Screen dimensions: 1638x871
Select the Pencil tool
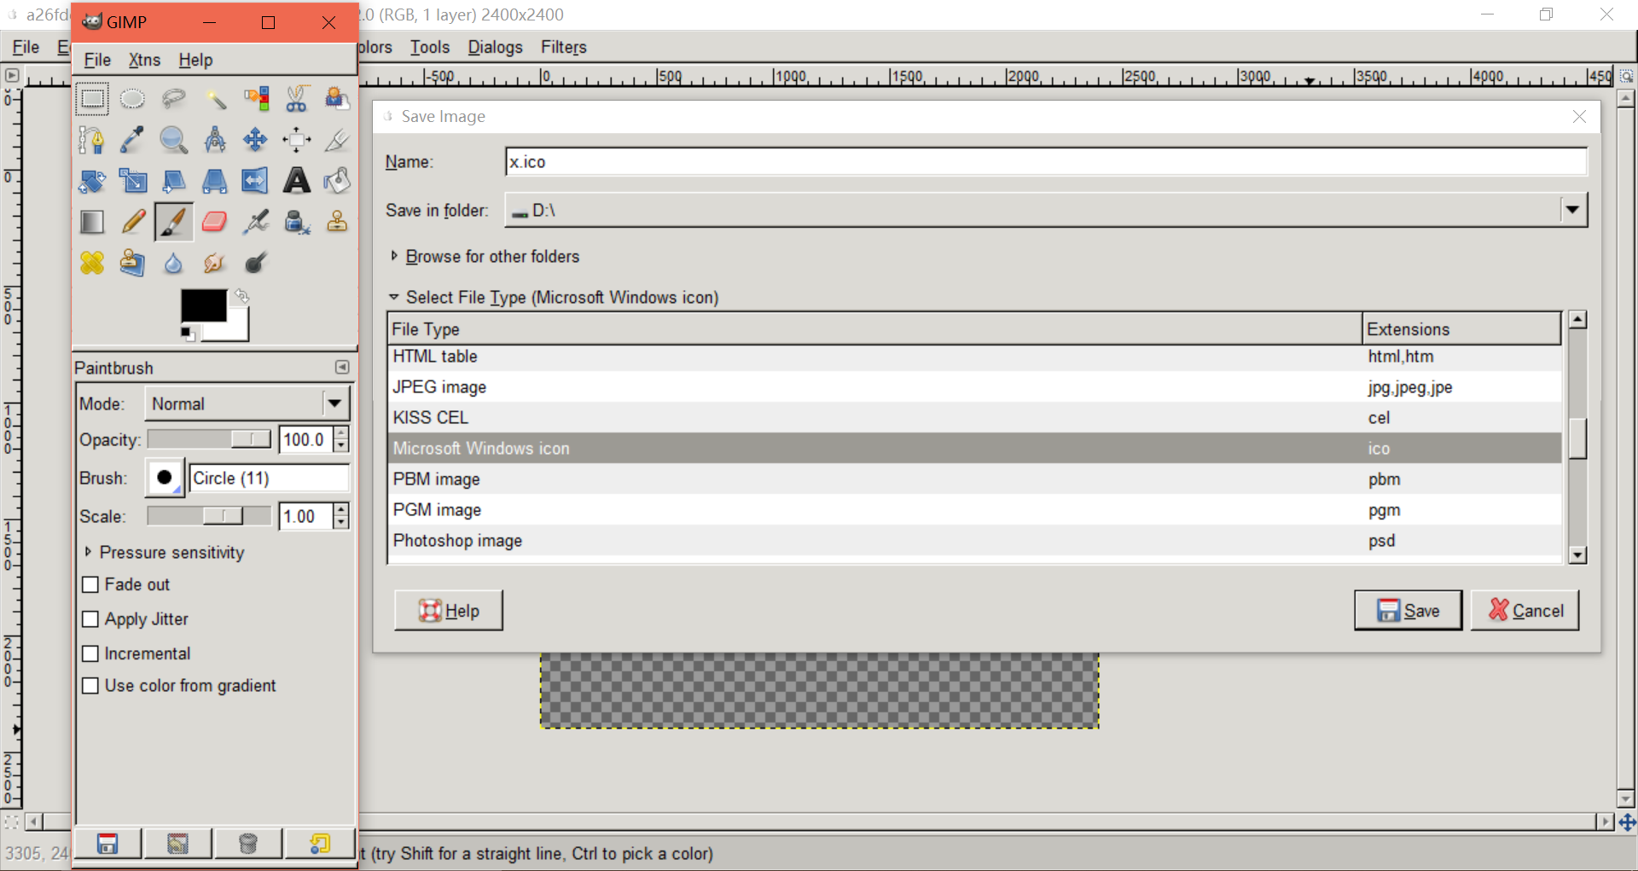point(133,222)
